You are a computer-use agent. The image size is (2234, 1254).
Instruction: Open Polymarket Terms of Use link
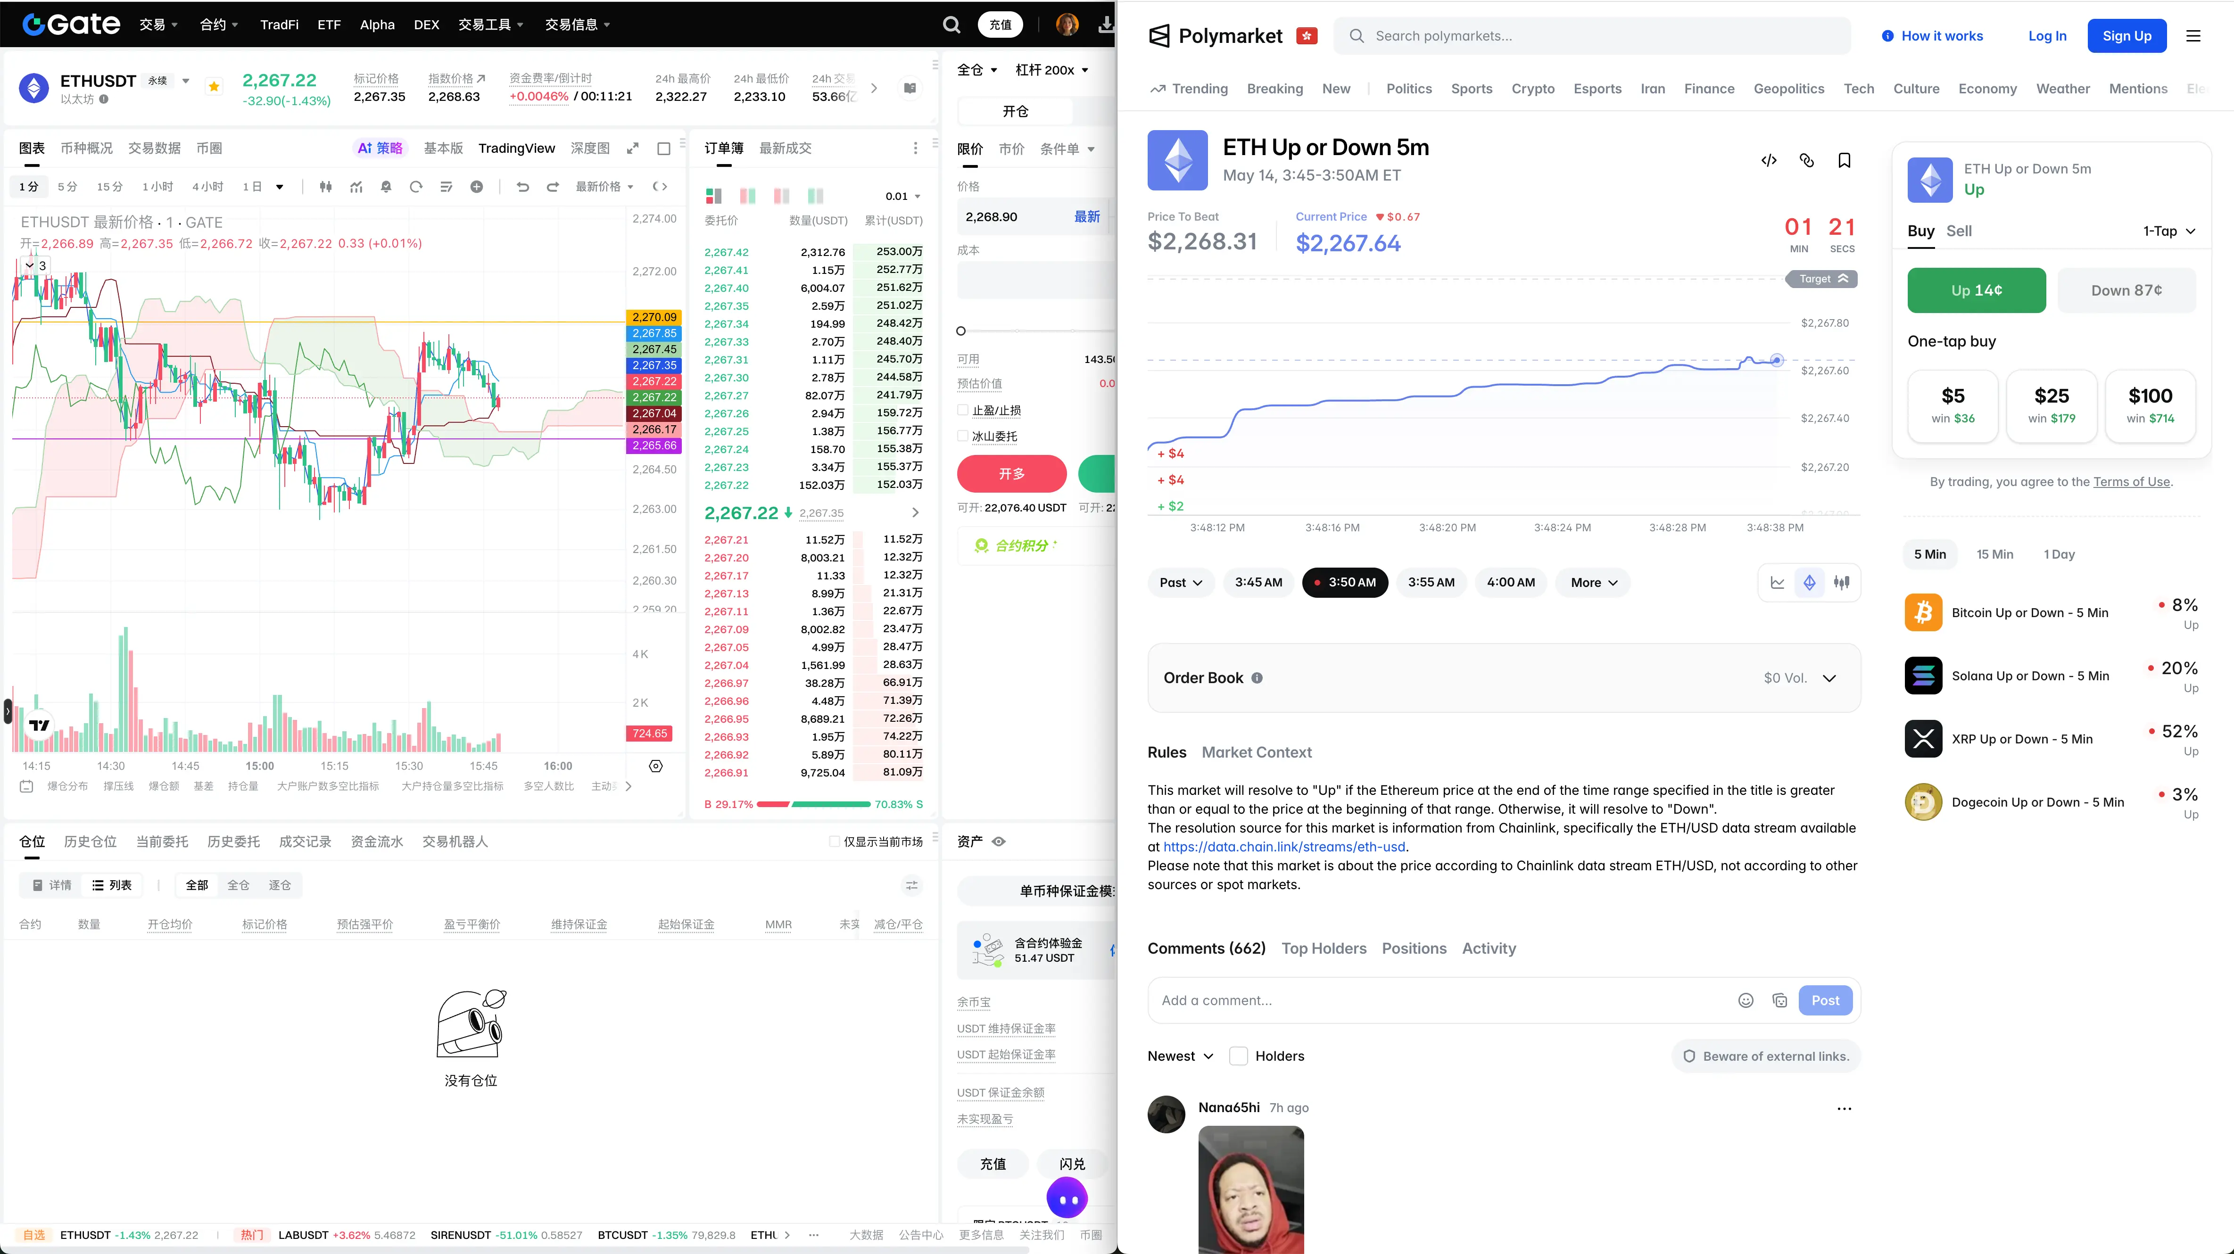click(2132, 482)
